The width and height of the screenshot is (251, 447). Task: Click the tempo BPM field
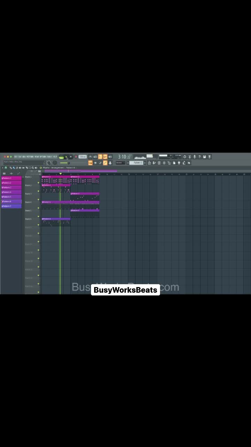[83, 157]
